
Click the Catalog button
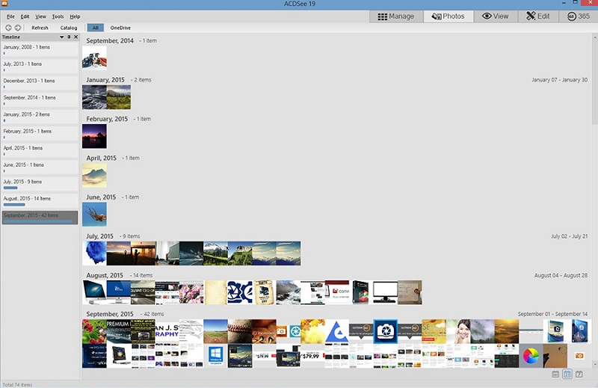[69, 28]
